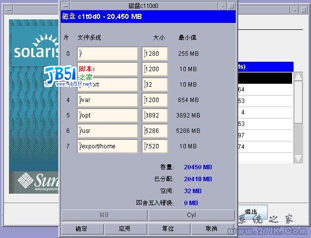The width and height of the screenshot is (311, 238).
Task: Click the down arrow of the background list scrollbar
Action: 298,159
